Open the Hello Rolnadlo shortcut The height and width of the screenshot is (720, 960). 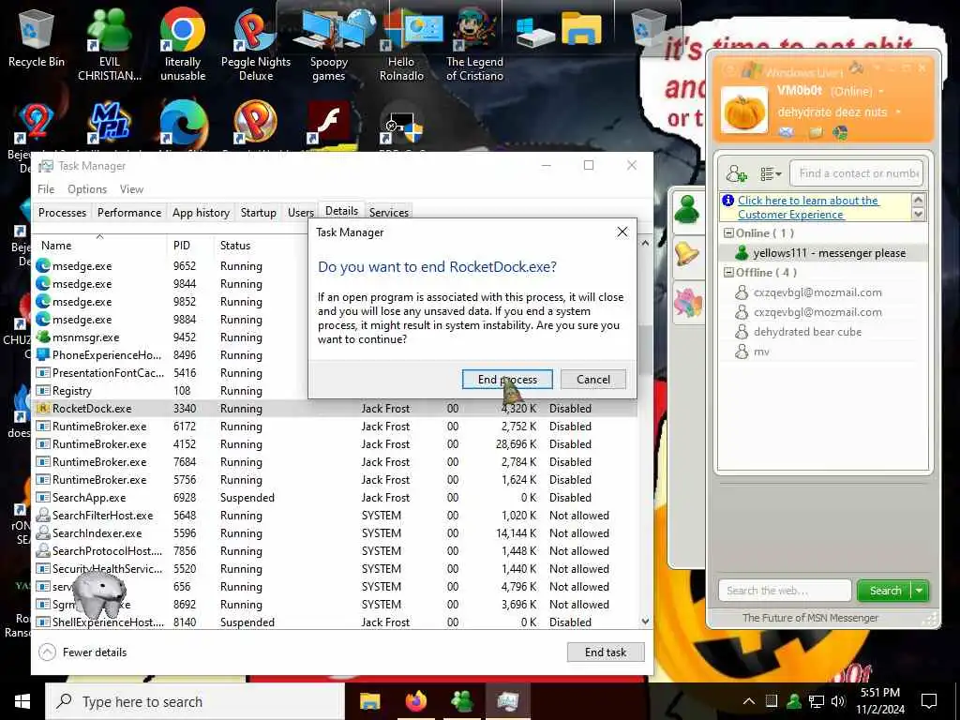[x=401, y=44]
